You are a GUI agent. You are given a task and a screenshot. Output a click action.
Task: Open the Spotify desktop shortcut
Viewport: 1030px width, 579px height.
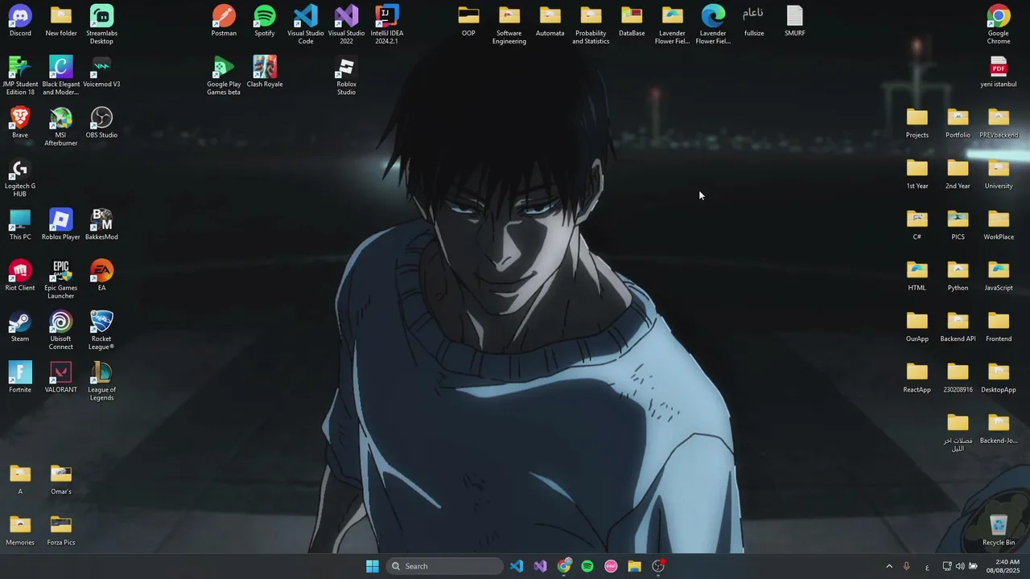tap(265, 21)
